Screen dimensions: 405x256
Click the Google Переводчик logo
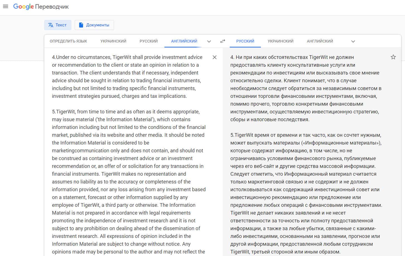tap(41, 7)
